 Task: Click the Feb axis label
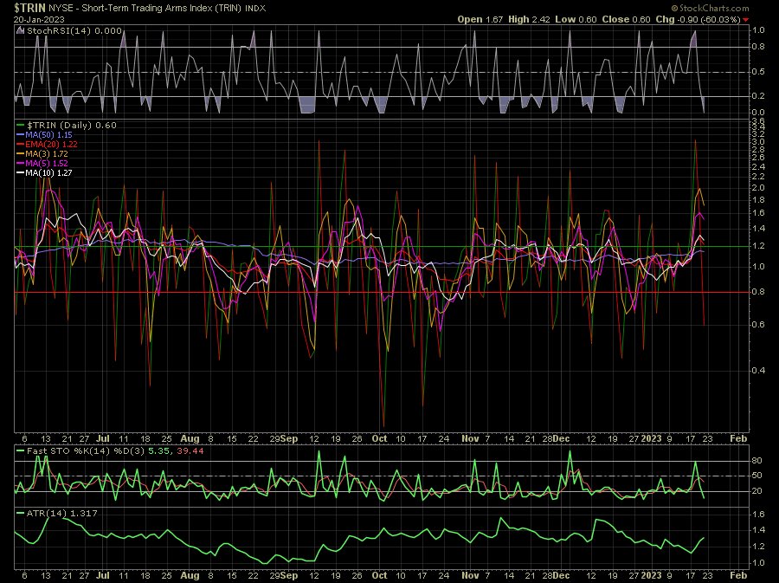point(737,439)
